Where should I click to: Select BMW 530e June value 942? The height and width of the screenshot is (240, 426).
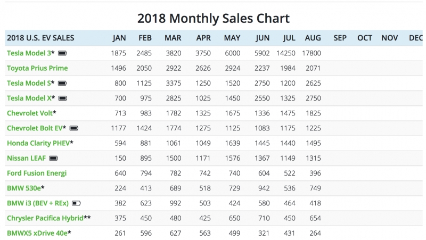[264, 188]
